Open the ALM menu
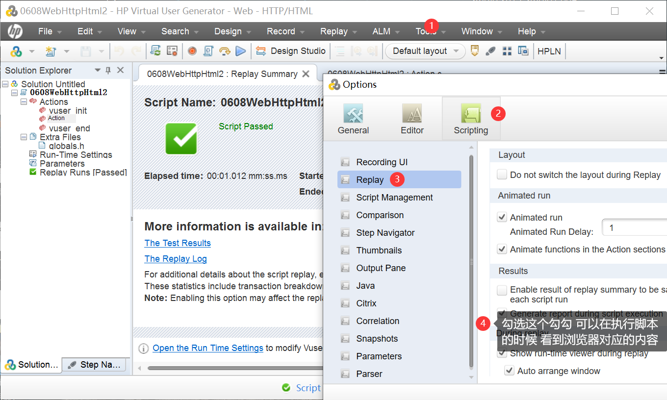667x400 pixels. coord(386,31)
